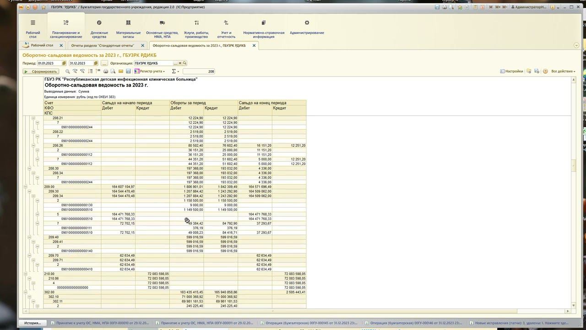The width and height of the screenshot is (586, 330).
Task: Click the printer icon in the report toolbar
Action: tap(106, 71)
